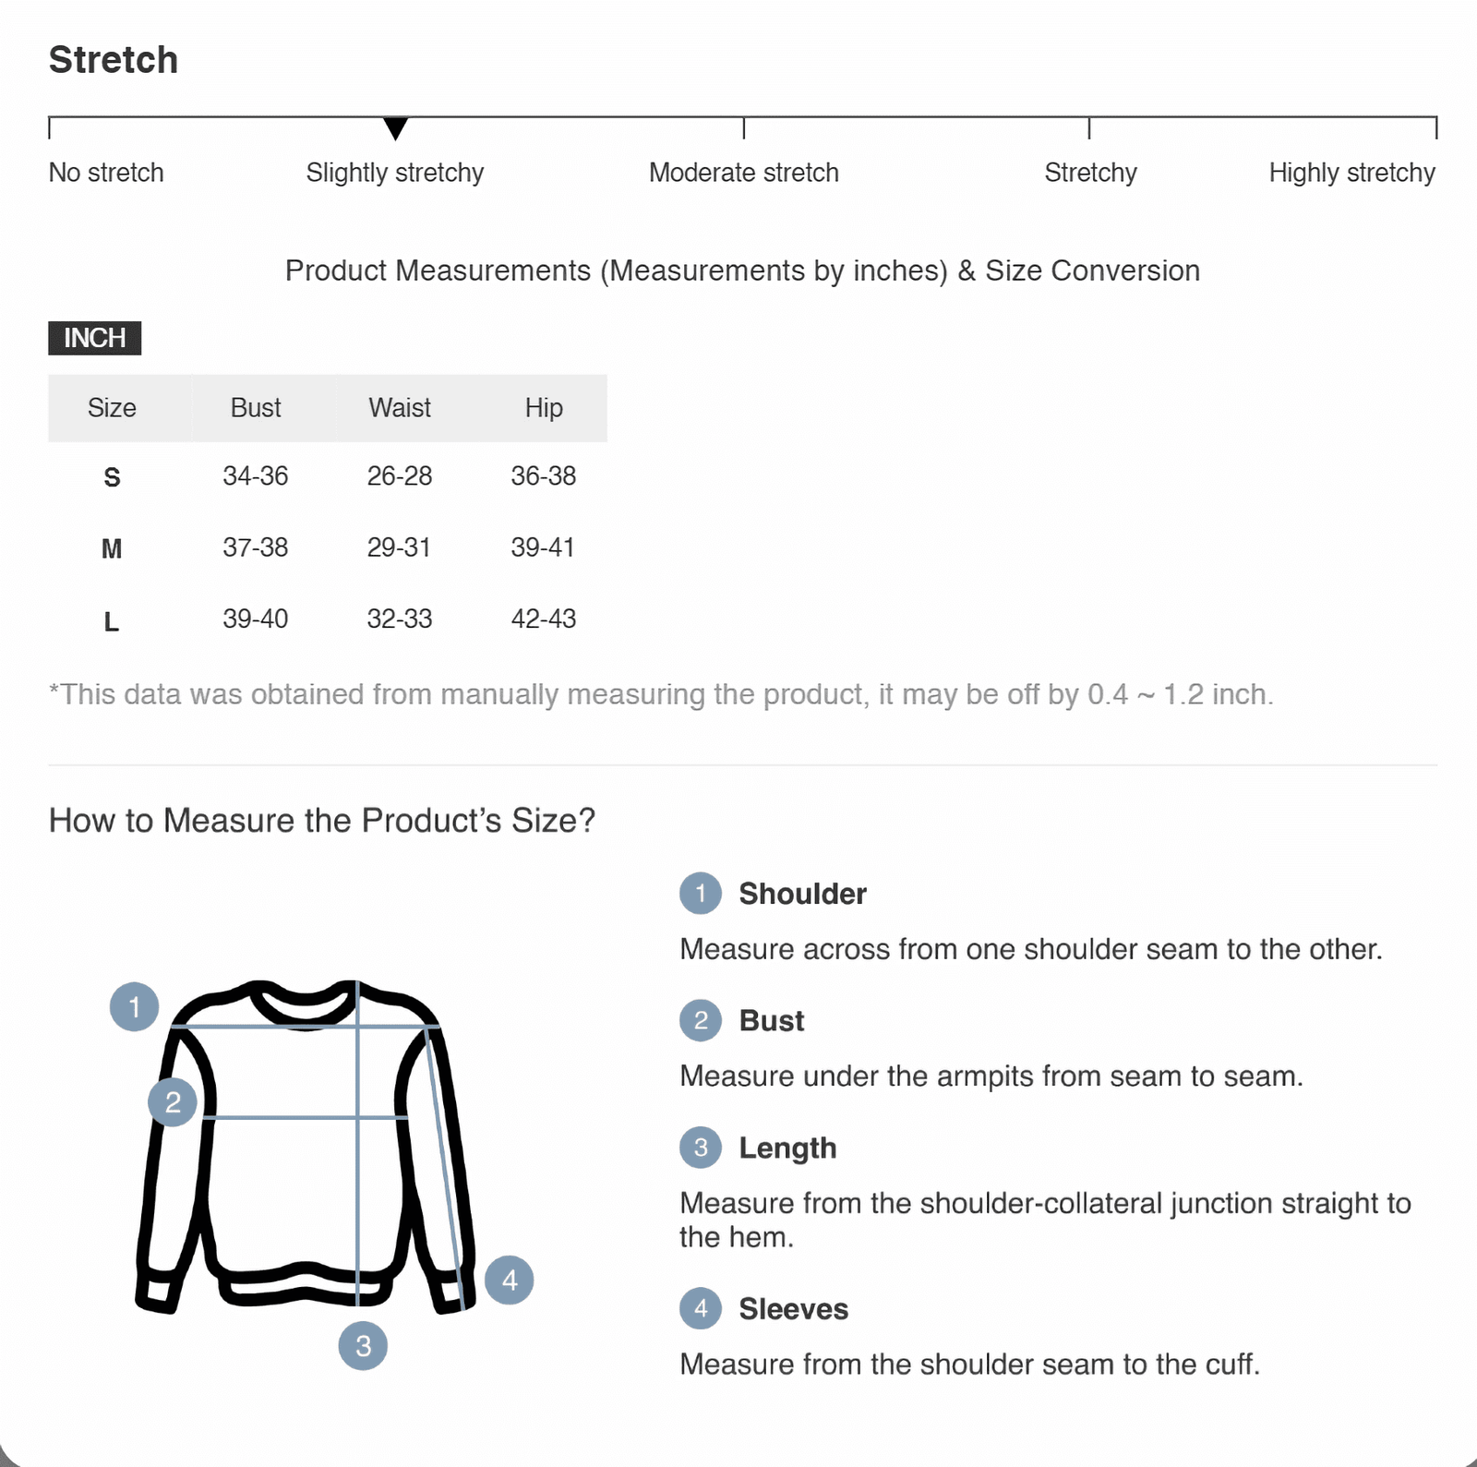Click the numbered circle beside Length heading

701,1148
